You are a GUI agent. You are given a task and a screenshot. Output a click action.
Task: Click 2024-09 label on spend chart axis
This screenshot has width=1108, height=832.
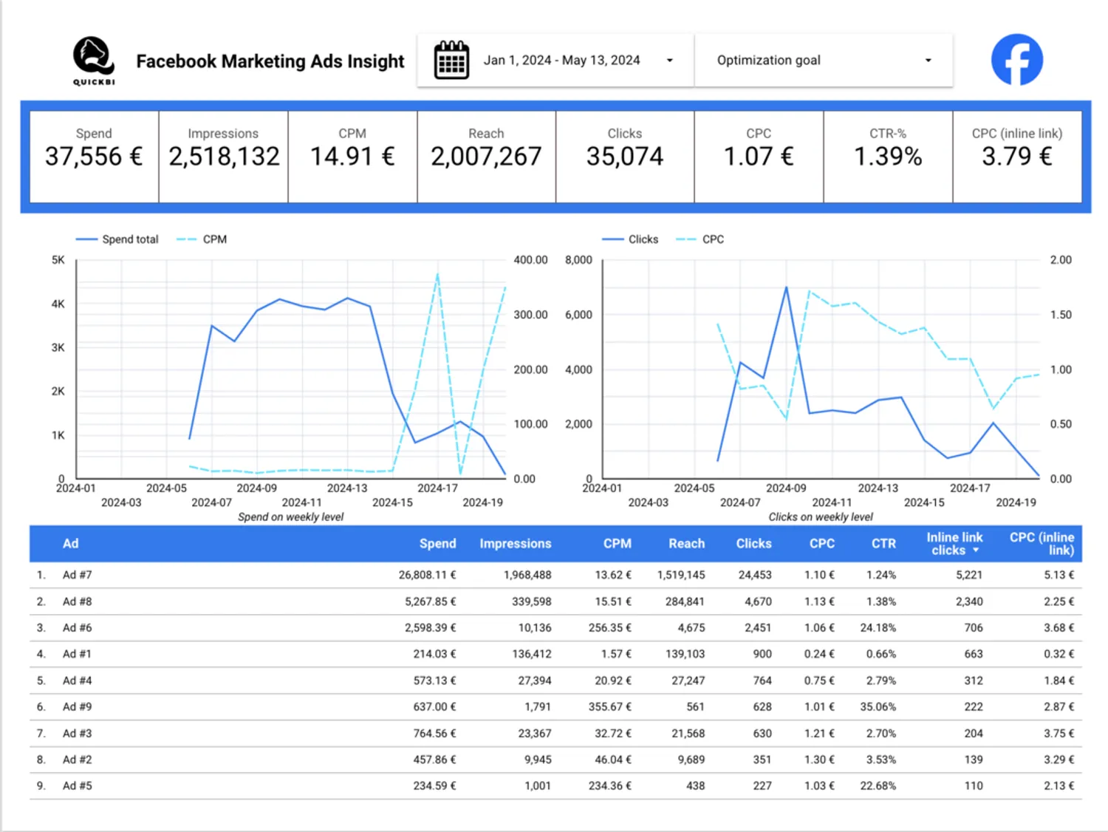click(256, 488)
